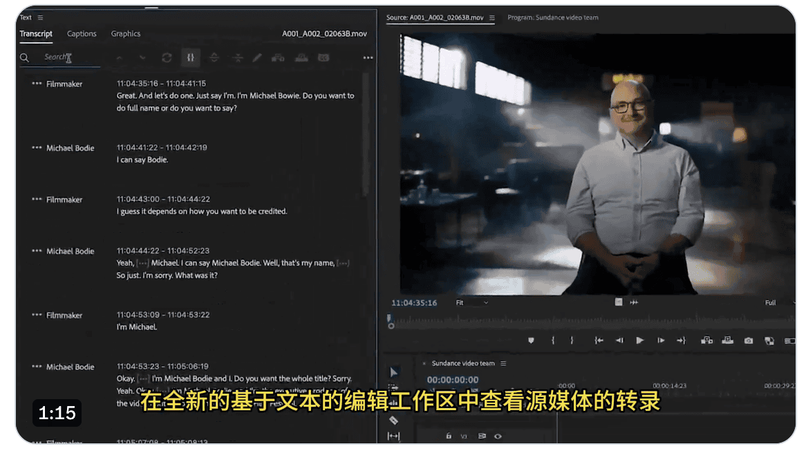The width and height of the screenshot is (806, 453).
Task: Switch to the Graphics tab
Action: click(126, 33)
